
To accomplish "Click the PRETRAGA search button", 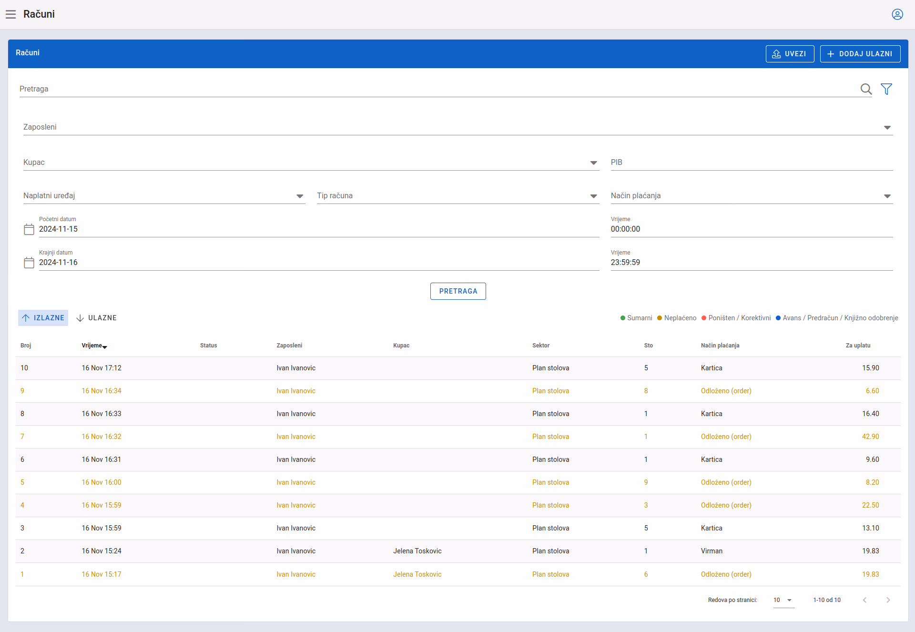I will (x=458, y=291).
